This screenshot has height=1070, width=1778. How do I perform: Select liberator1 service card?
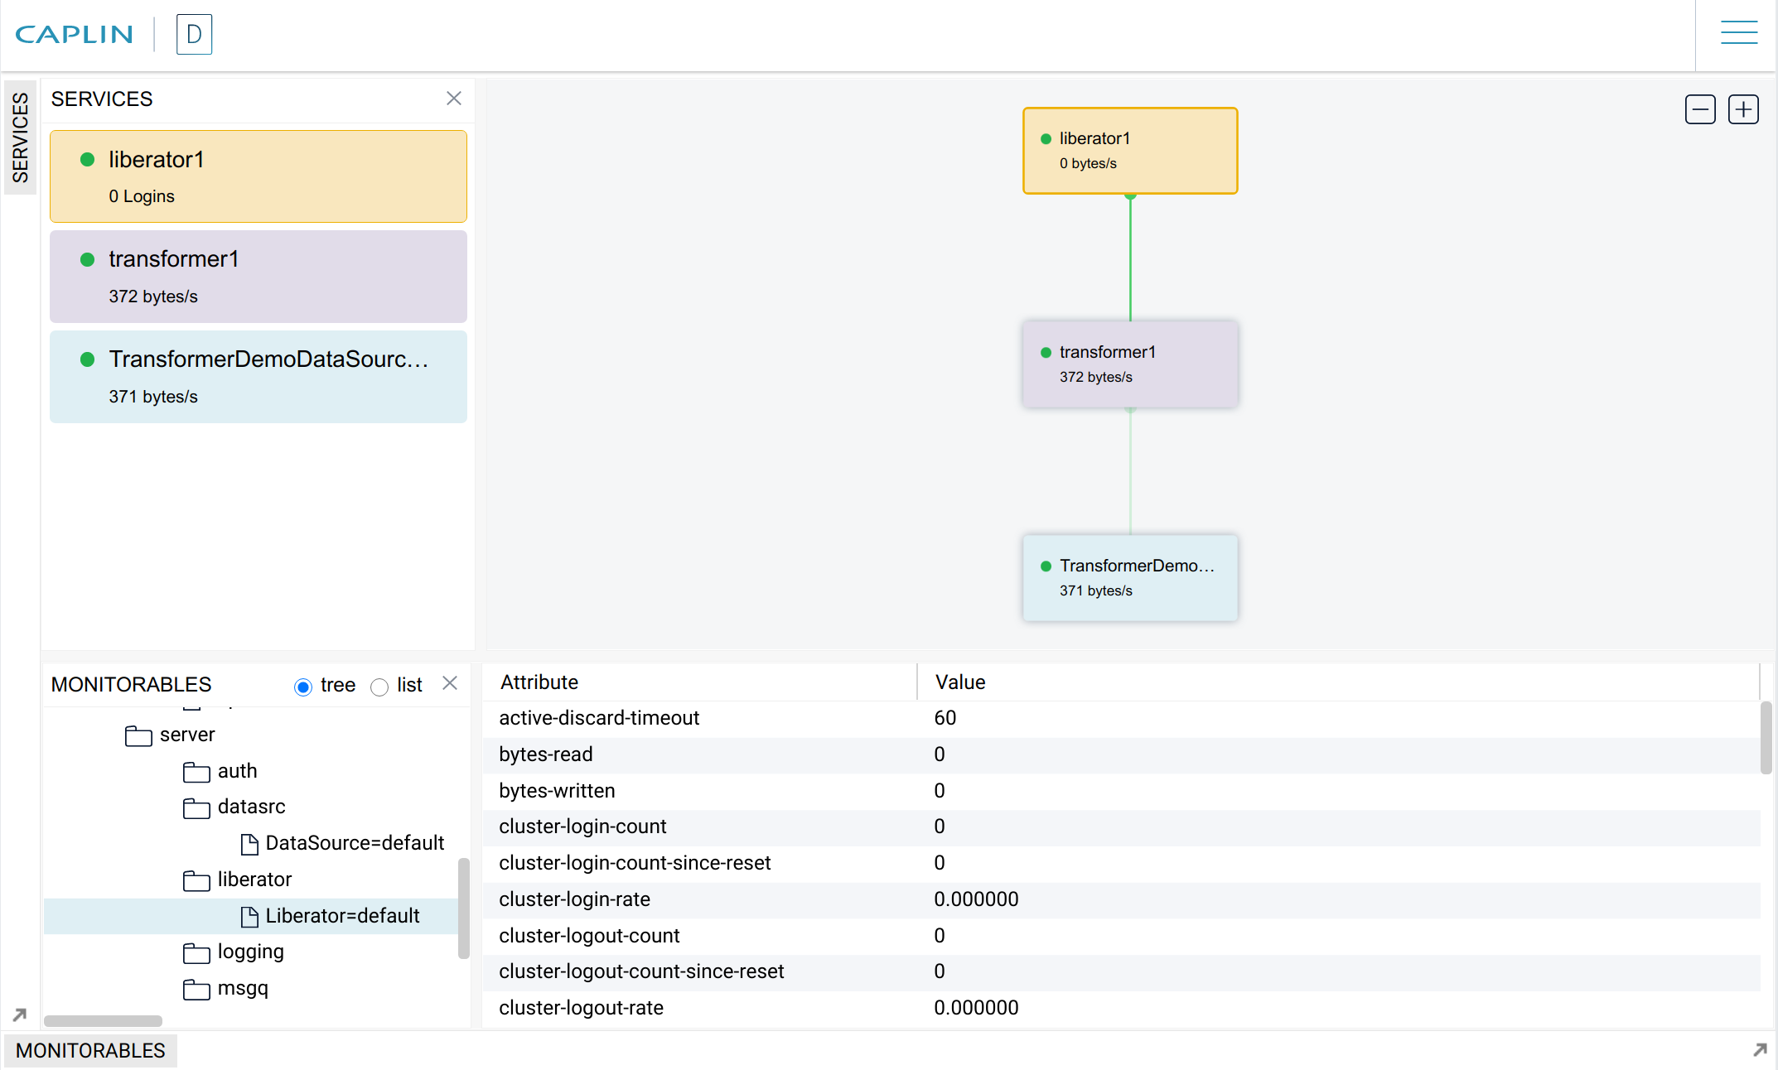(x=258, y=176)
